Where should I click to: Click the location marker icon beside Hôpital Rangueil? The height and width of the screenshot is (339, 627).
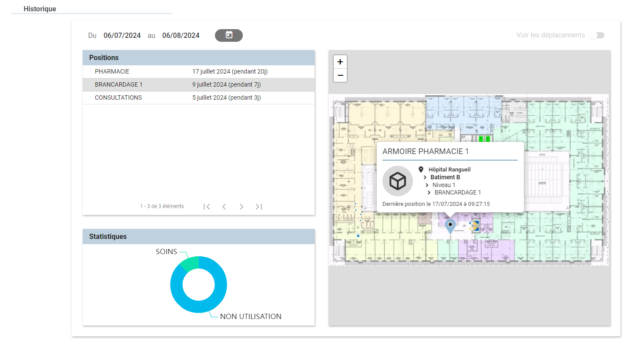421,169
